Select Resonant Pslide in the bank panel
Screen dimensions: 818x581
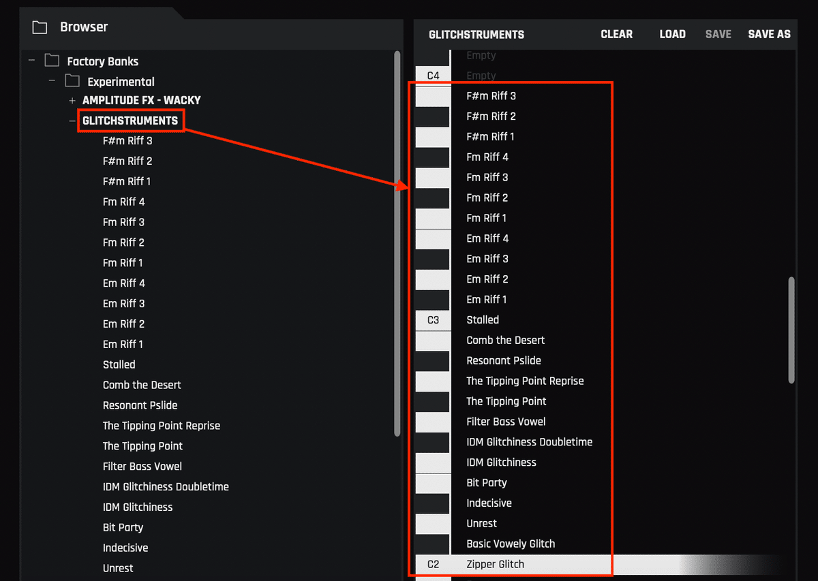click(504, 360)
